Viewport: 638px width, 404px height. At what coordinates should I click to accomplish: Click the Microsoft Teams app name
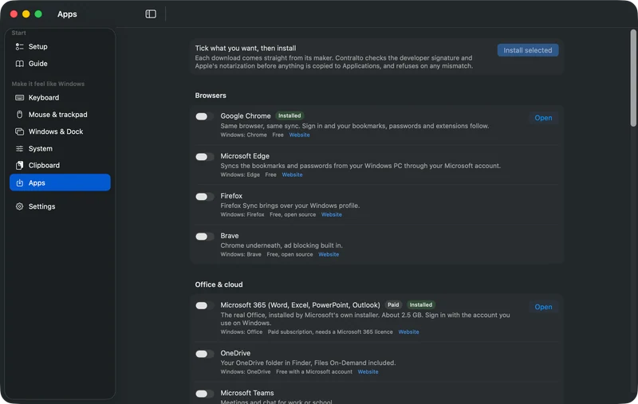point(247,393)
